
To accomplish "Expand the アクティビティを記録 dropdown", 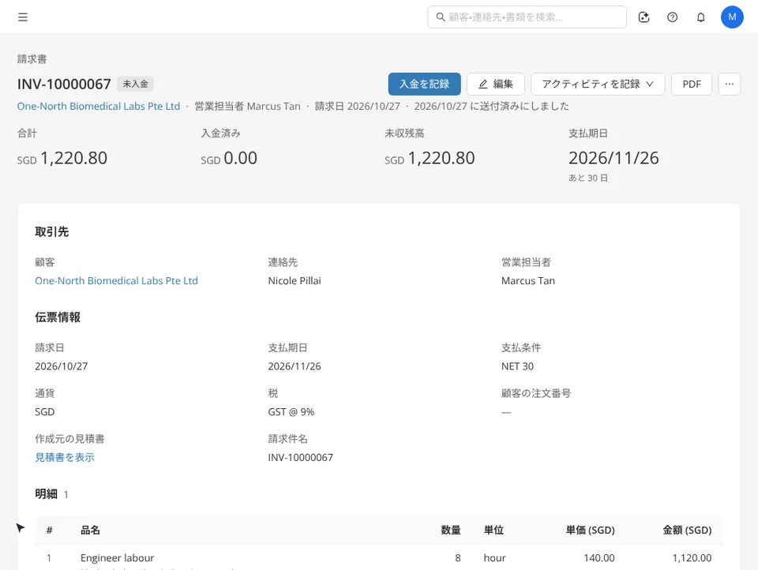I will click(598, 84).
